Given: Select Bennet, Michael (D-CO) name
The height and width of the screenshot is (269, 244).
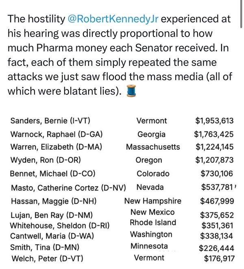Looking at the screenshot, I should click(x=52, y=174).
